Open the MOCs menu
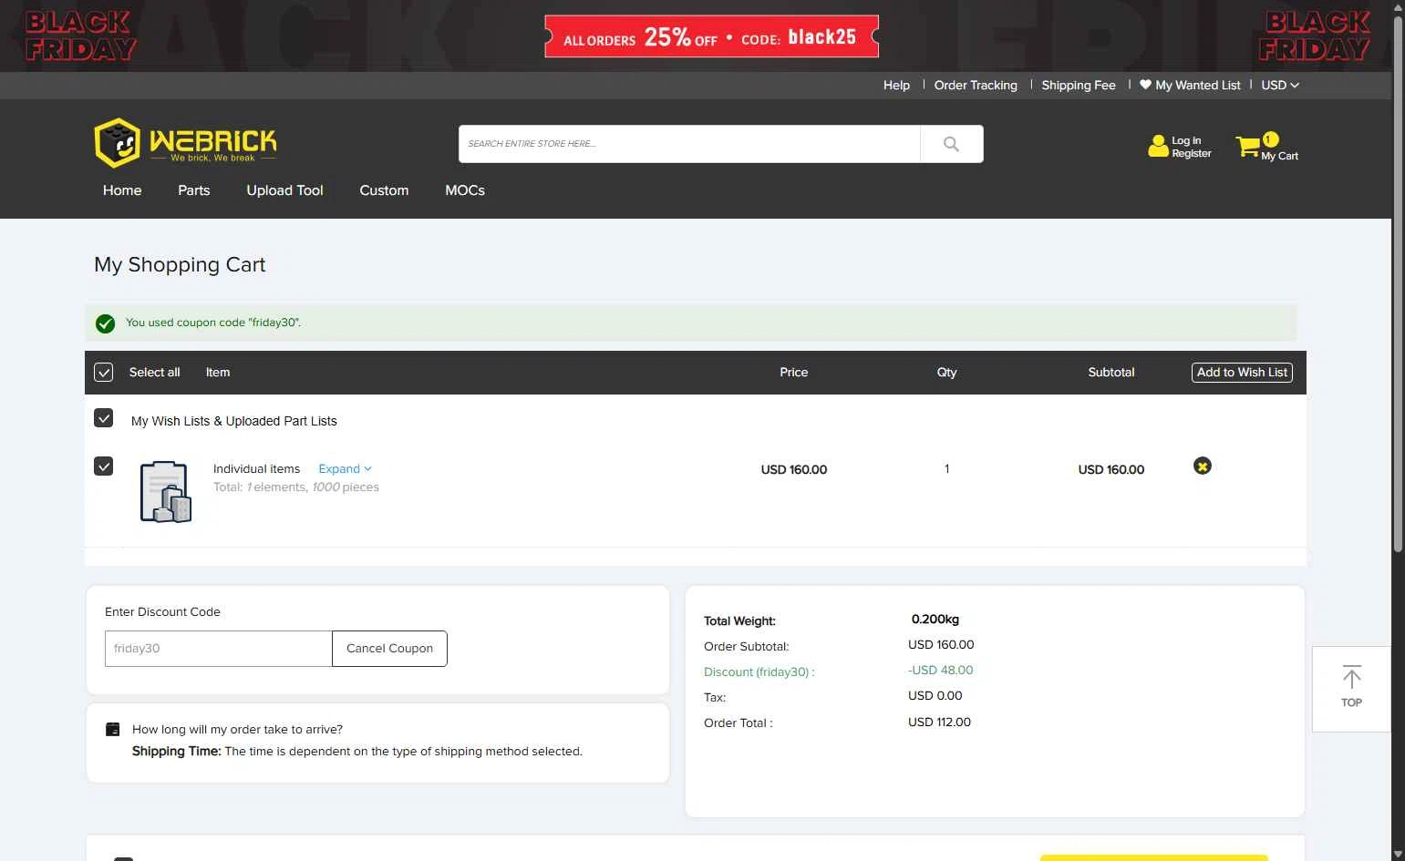The width and height of the screenshot is (1405, 861). pos(465,190)
